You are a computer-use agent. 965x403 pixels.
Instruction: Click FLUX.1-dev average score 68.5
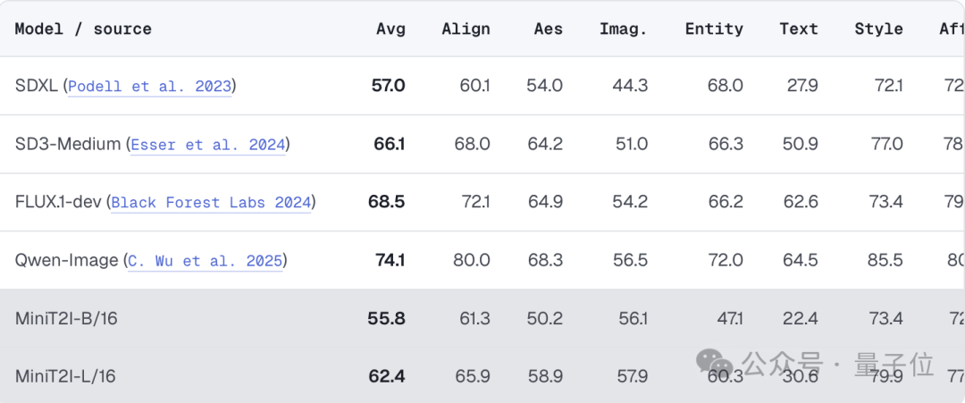click(x=387, y=202)
